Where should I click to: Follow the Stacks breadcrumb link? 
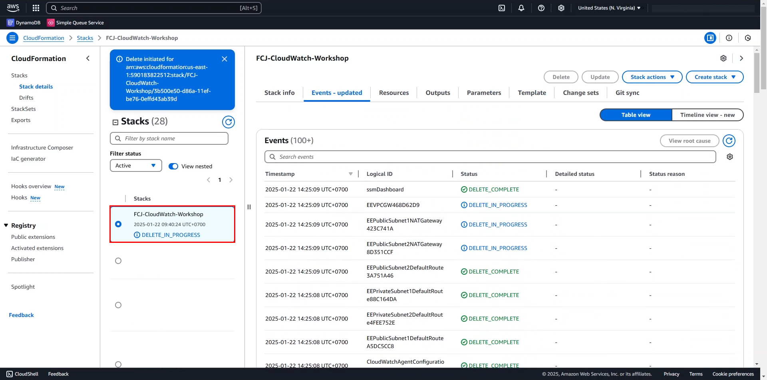[85, 38]
